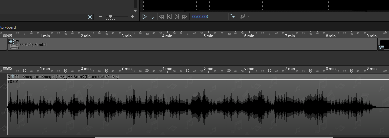Click the zoom slider handle

pyautogui.click(x=111, y=16)
